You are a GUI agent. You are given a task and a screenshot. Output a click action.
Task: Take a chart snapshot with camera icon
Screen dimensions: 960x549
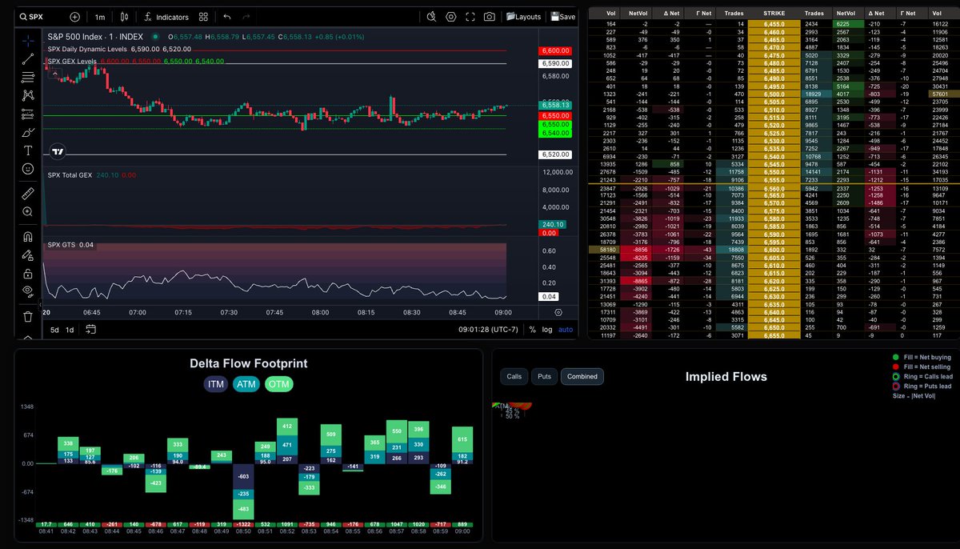489,17
